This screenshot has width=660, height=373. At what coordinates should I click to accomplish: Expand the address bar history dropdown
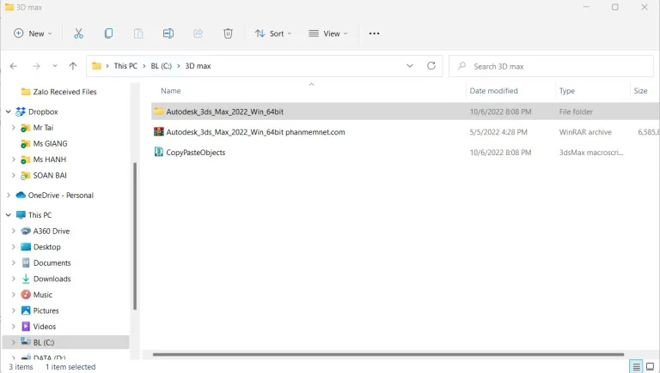[x=410, y=66]
